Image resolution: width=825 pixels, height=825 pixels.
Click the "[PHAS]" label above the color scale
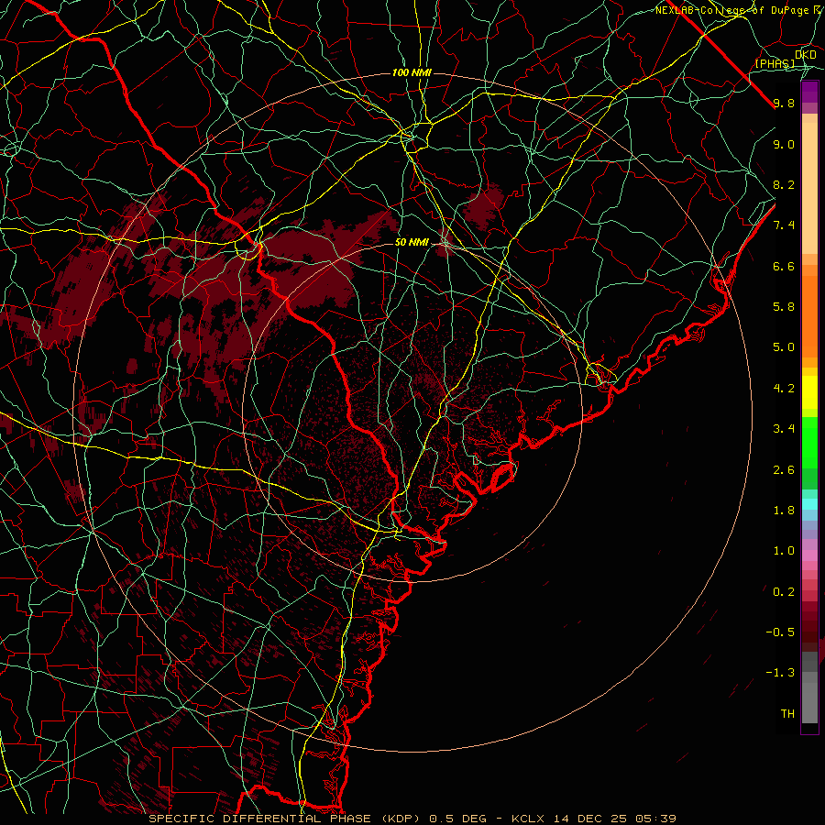click(x=775, y=64)
